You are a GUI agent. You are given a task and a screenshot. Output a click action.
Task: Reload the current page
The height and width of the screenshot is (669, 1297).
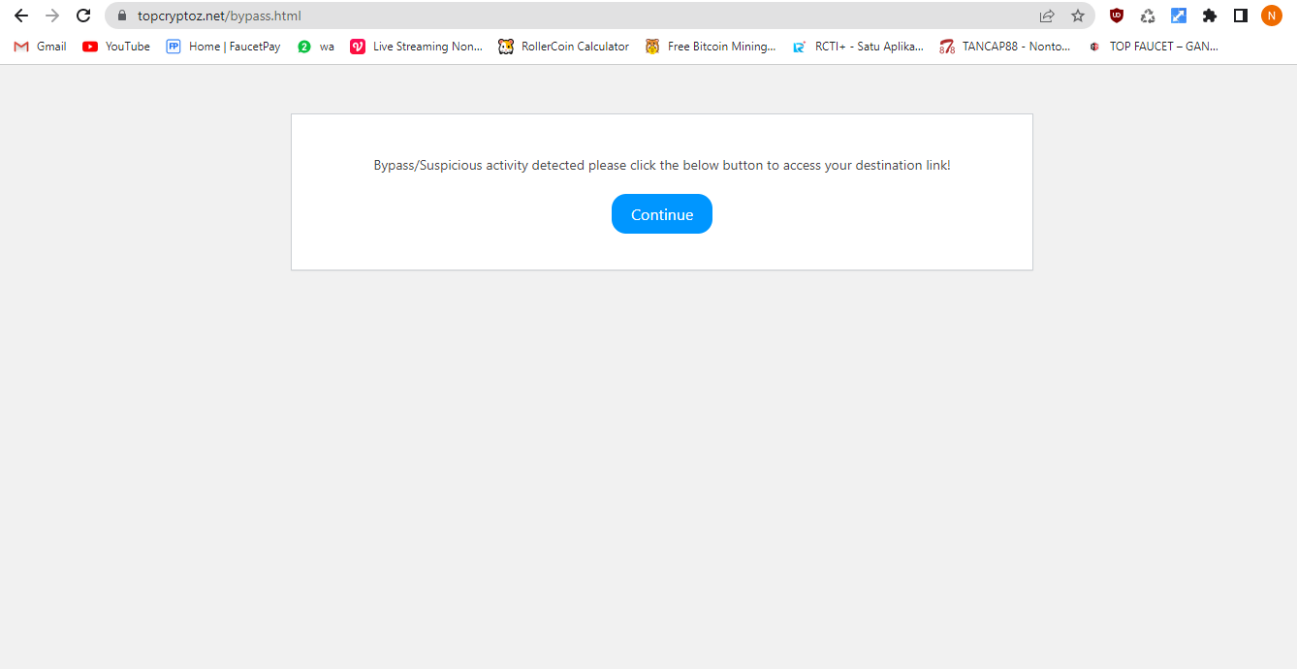tap(83, 16)
